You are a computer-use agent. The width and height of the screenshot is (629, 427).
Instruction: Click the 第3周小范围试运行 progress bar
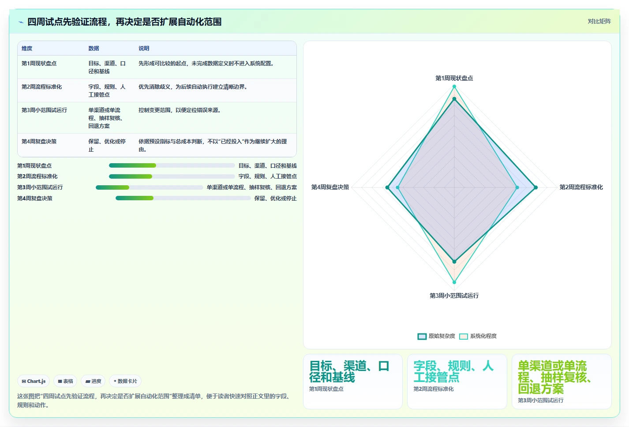[x=150, y=187]
